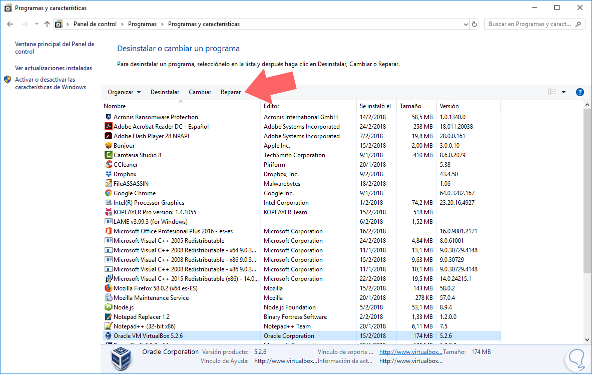Click the Malwarebytes editor cell
This screenshot has width=592, height=374.
pyautogui.click(x=282, y=184)
